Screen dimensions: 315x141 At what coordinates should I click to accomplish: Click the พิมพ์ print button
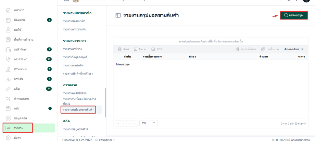[123, 49]
